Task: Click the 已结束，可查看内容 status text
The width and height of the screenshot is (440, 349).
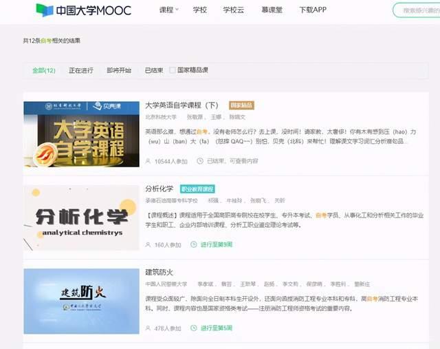Action: coord(232,161)
